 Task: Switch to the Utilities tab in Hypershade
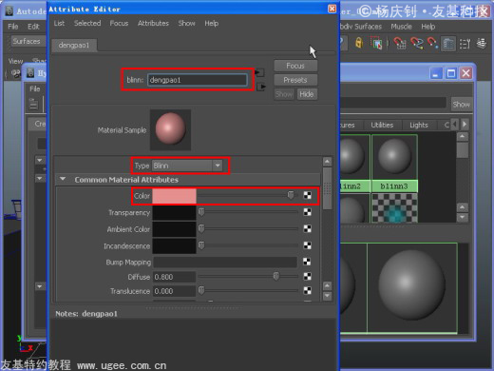coord(382,125)
